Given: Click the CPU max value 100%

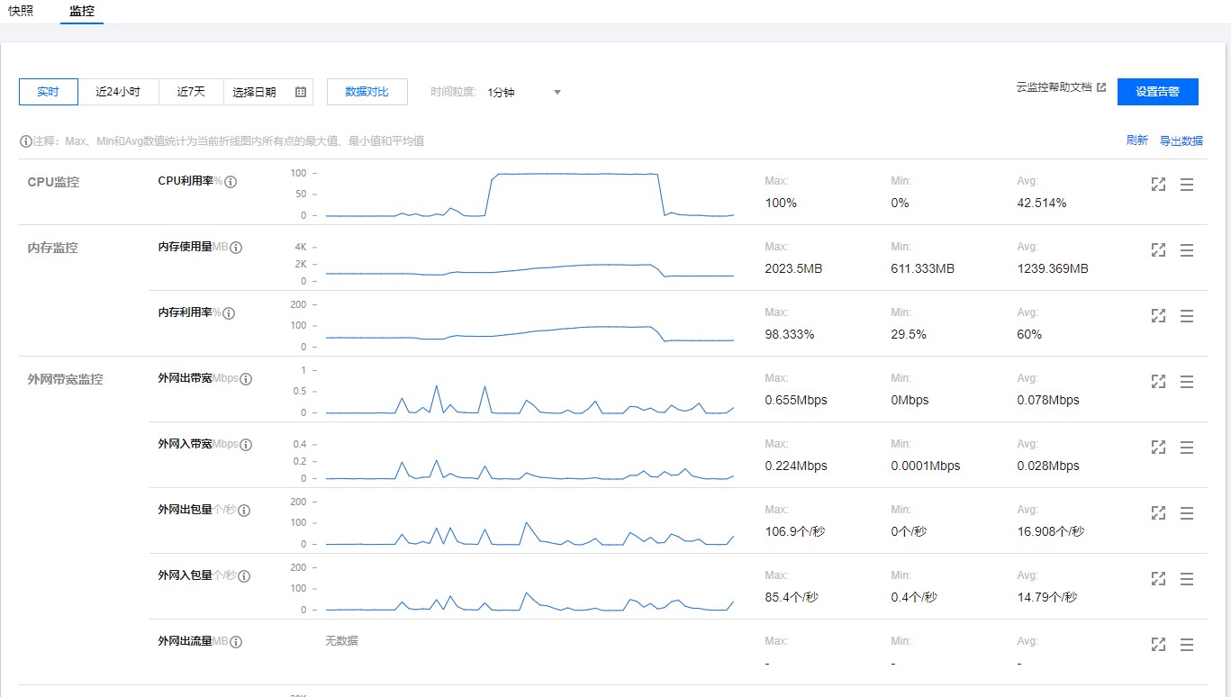Looking at the screenshot, I should click(781, 203).
